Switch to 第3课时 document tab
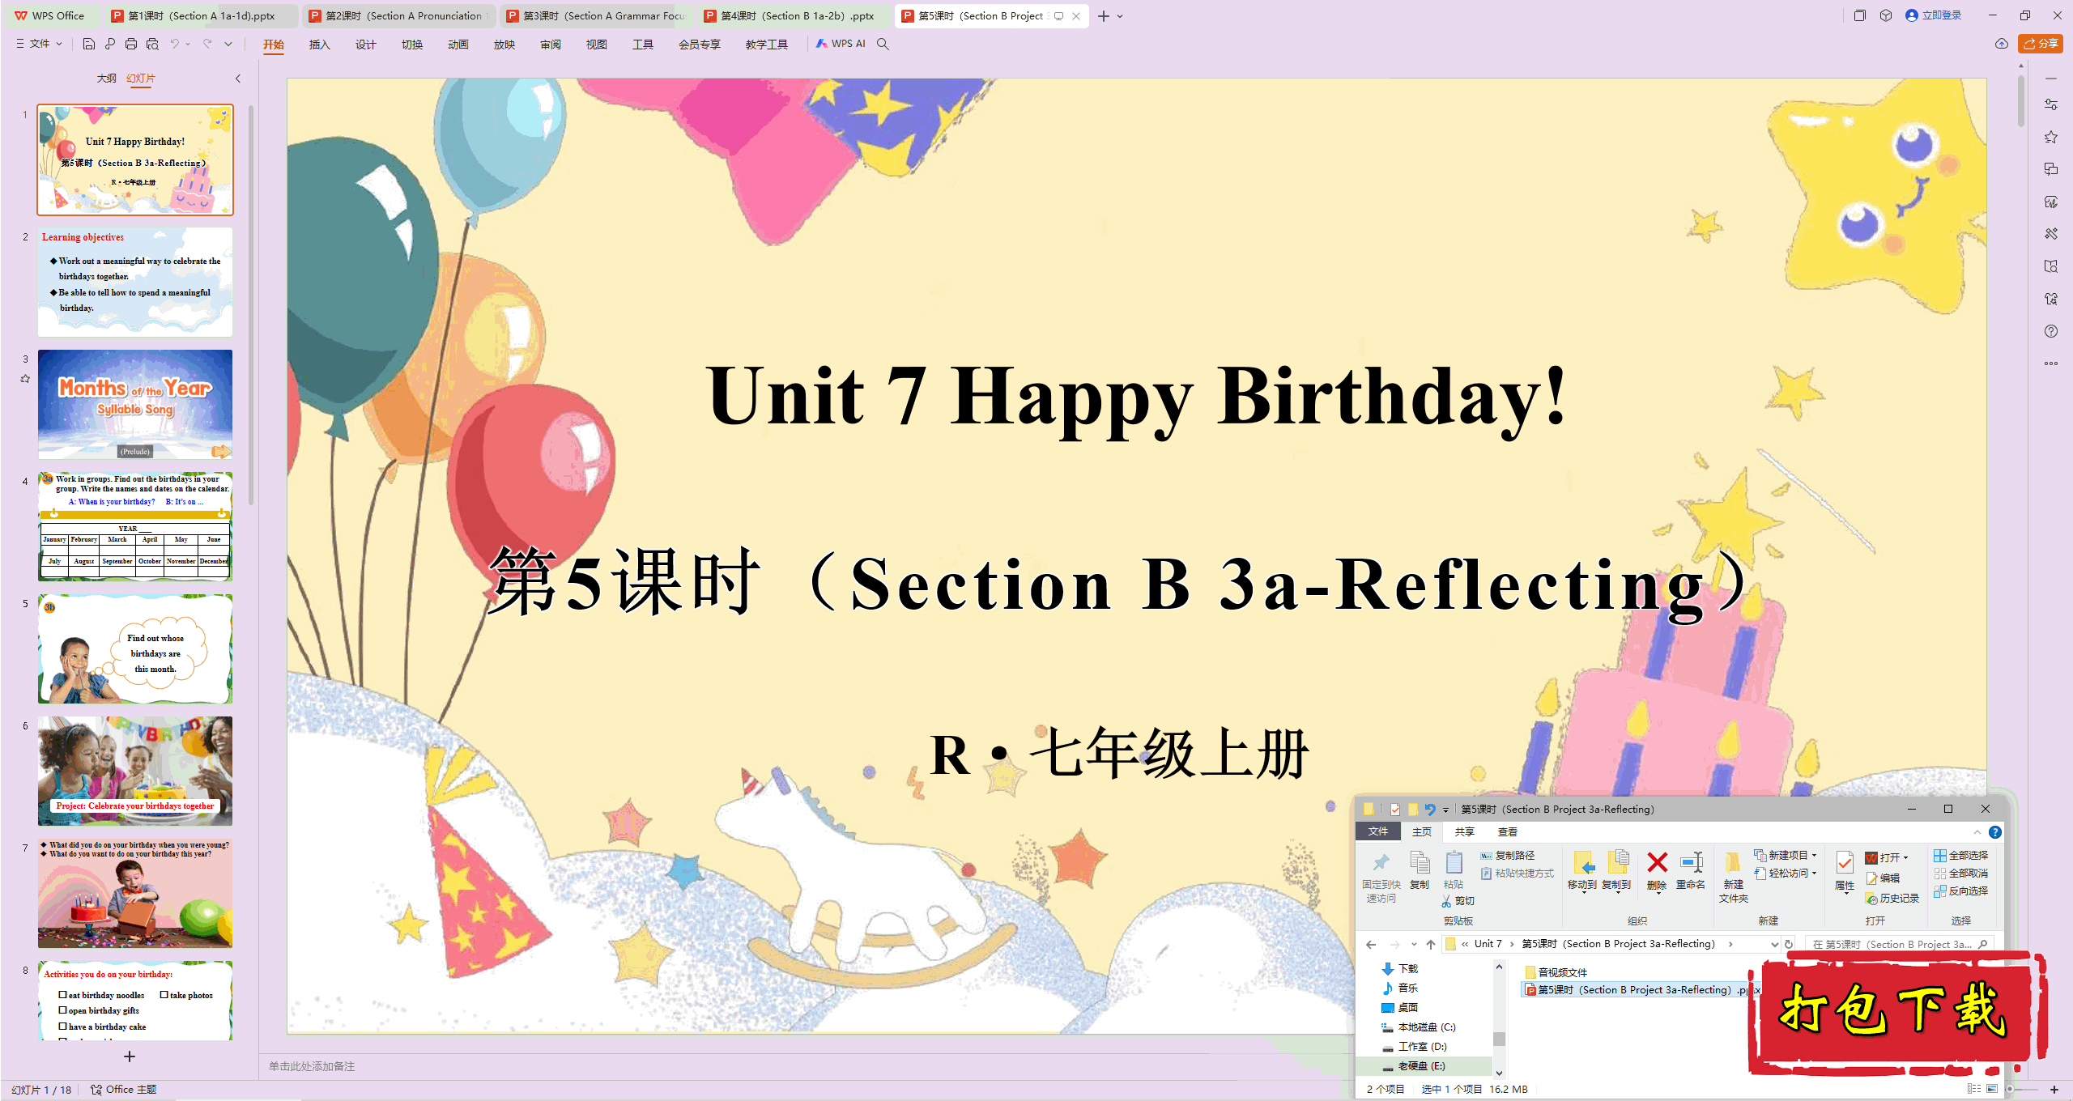2073x1101 pixels. pos(598,15)
